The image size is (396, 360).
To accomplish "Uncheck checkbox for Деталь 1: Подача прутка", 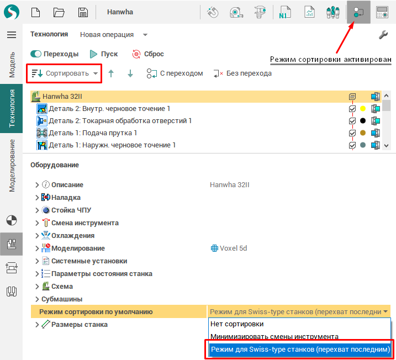I will point(352,133).
